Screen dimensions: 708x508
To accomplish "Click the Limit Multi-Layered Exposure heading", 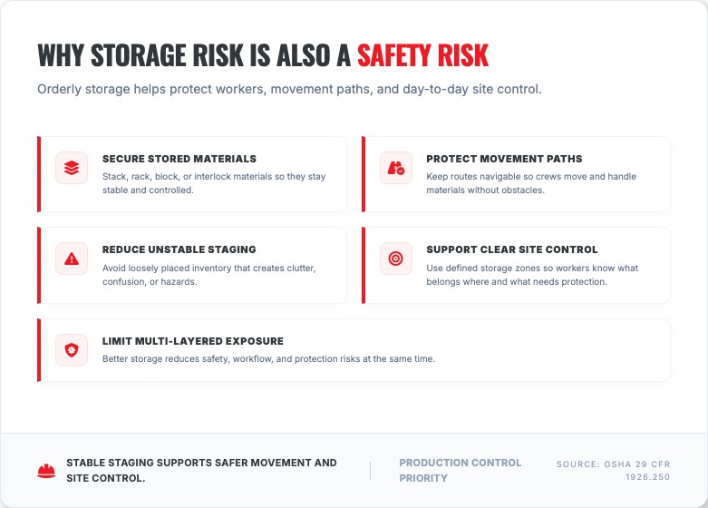I will coord(193,341).
